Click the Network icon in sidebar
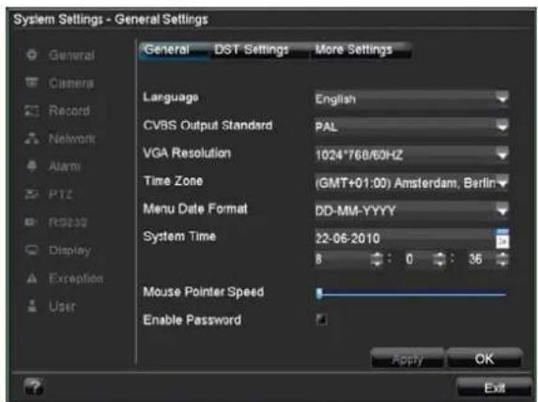Viewport: 538px width, 402px height. tap(32, 138)
